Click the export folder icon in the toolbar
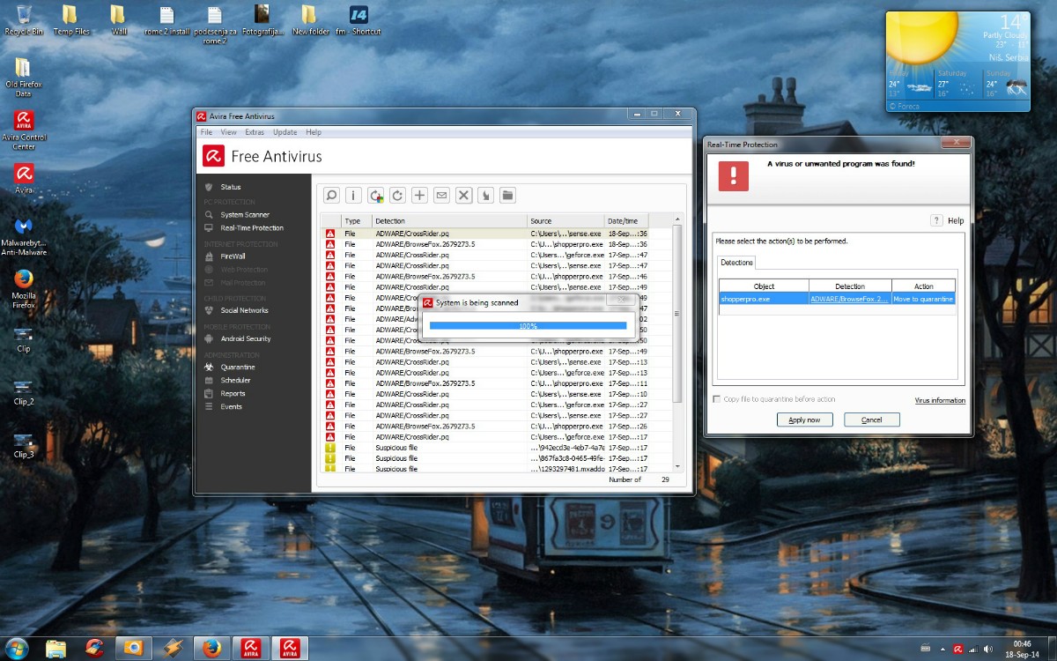Viewport: 1057px width, 661px height. click(508, 196)
